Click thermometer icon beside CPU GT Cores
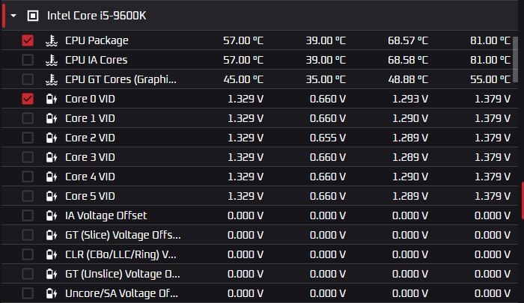Image resolution: width=524 pixels, height=303 pixels. (51, 79)
